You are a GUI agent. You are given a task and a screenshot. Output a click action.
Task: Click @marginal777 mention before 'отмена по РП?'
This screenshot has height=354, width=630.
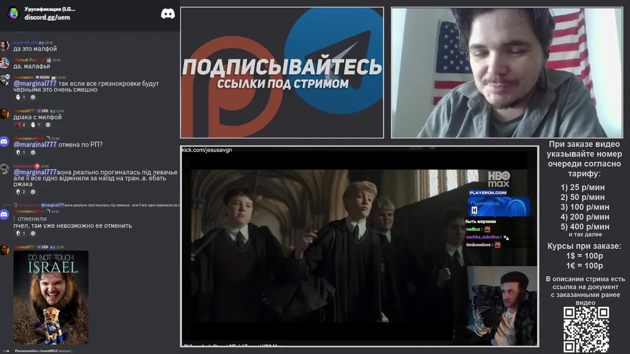pyautogui.click(x=35, y=145)
